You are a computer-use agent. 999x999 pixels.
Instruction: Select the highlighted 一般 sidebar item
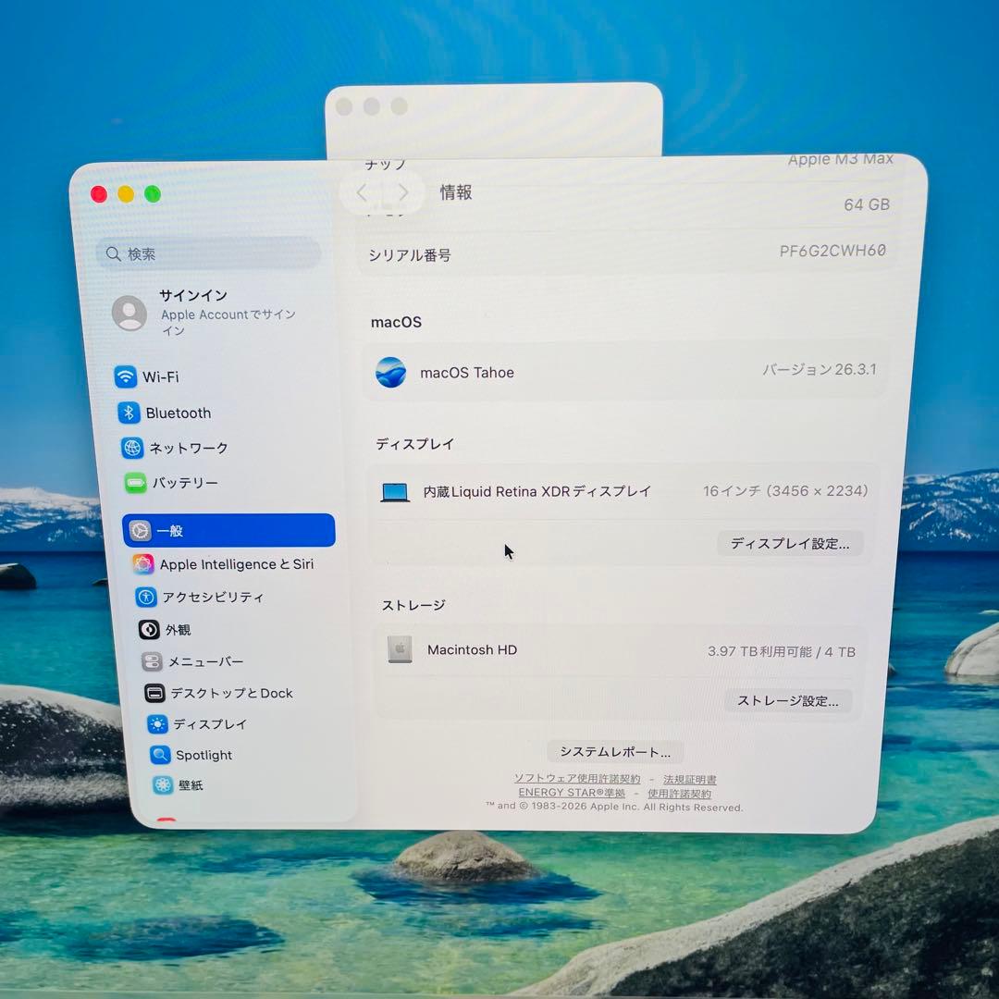click(228, 530)
